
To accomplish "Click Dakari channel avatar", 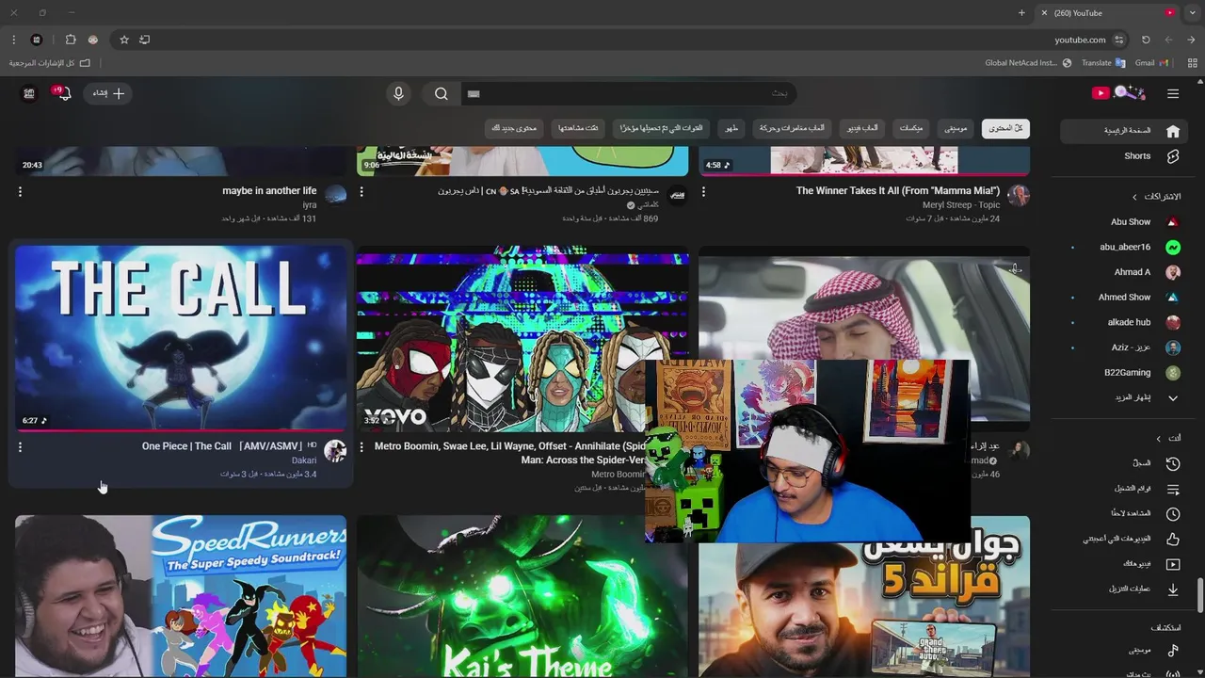I will tap(335, 451).
